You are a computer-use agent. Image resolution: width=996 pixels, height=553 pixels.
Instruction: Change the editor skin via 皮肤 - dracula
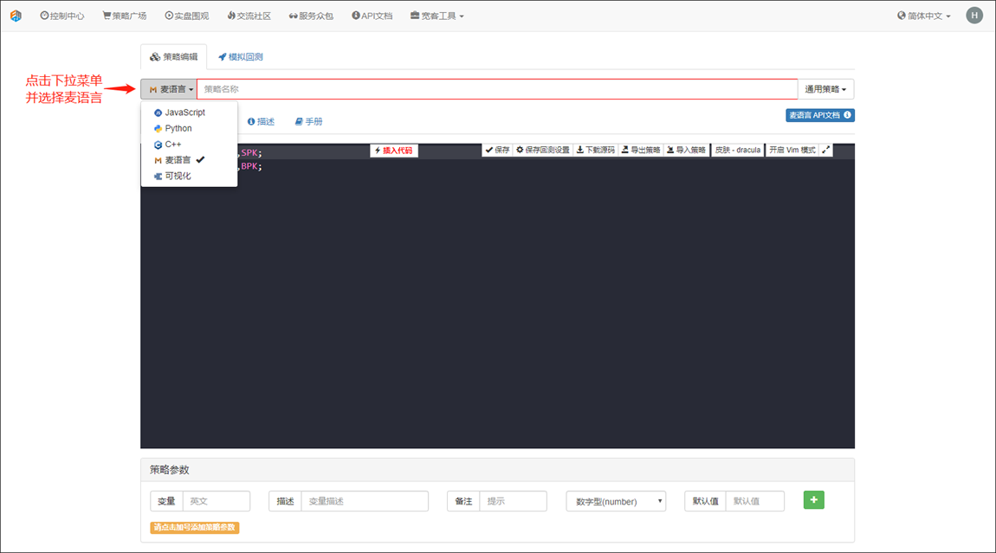click(737, 150)
